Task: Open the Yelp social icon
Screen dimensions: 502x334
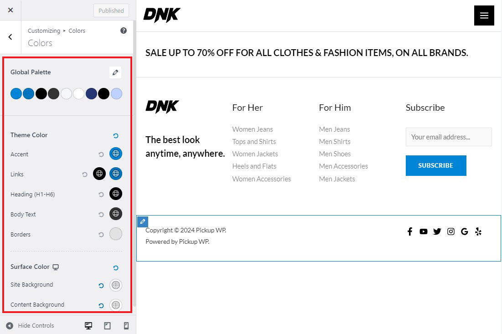Action: tap(478, 231)
